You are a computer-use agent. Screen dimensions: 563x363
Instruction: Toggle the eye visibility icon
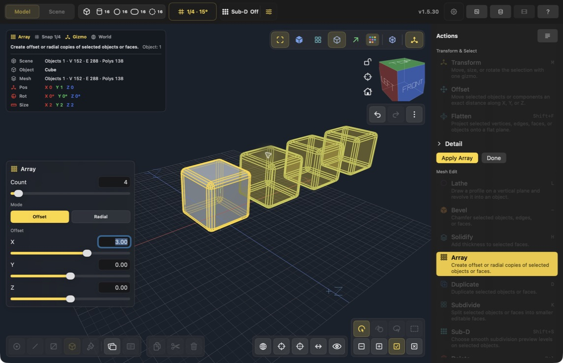(337, 346)
